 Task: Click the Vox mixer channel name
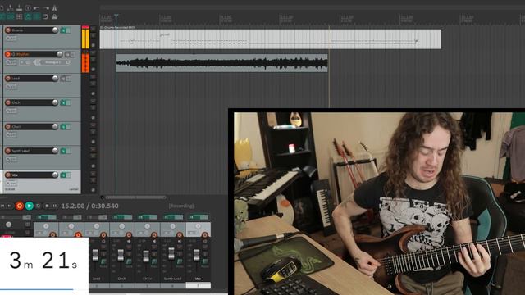[198, 279]
